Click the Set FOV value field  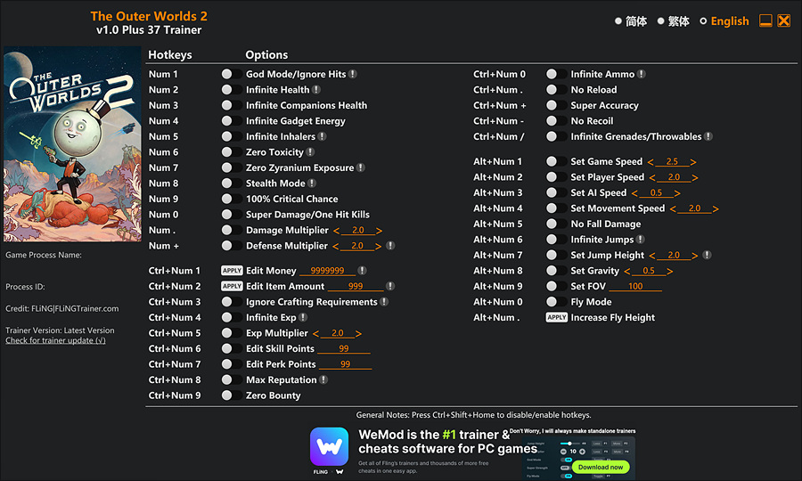[635, 287]
